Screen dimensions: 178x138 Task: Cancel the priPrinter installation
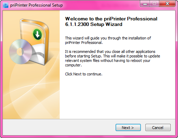158,128
